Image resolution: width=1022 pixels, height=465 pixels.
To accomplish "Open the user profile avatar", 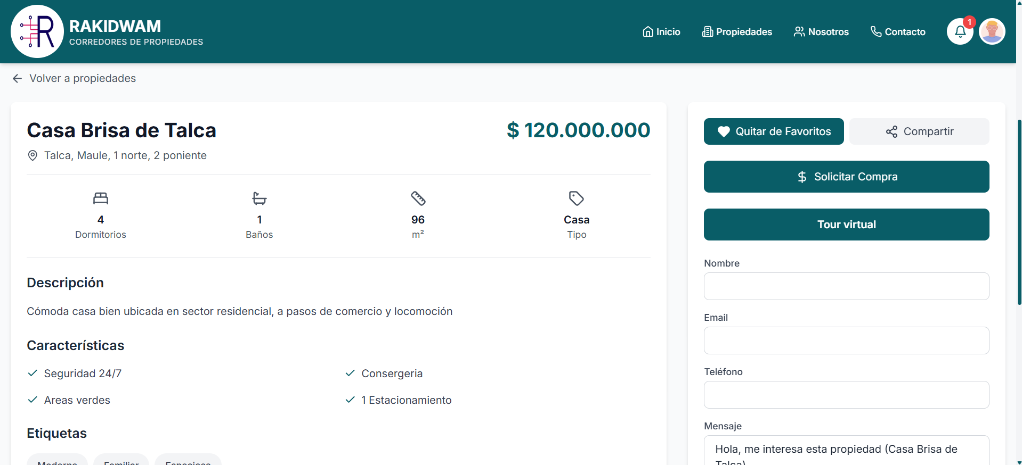I will tap(992, 31).
